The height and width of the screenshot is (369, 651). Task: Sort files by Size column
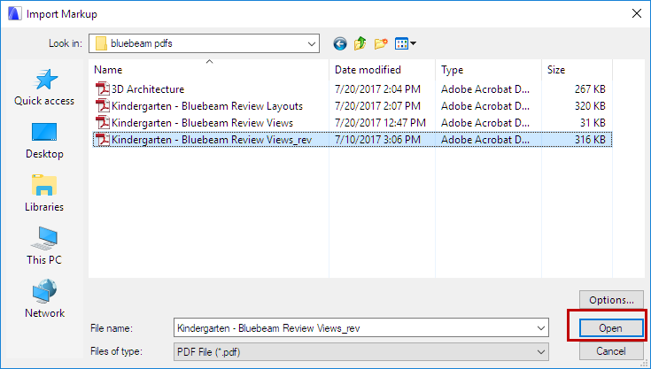tap(577, 70)
